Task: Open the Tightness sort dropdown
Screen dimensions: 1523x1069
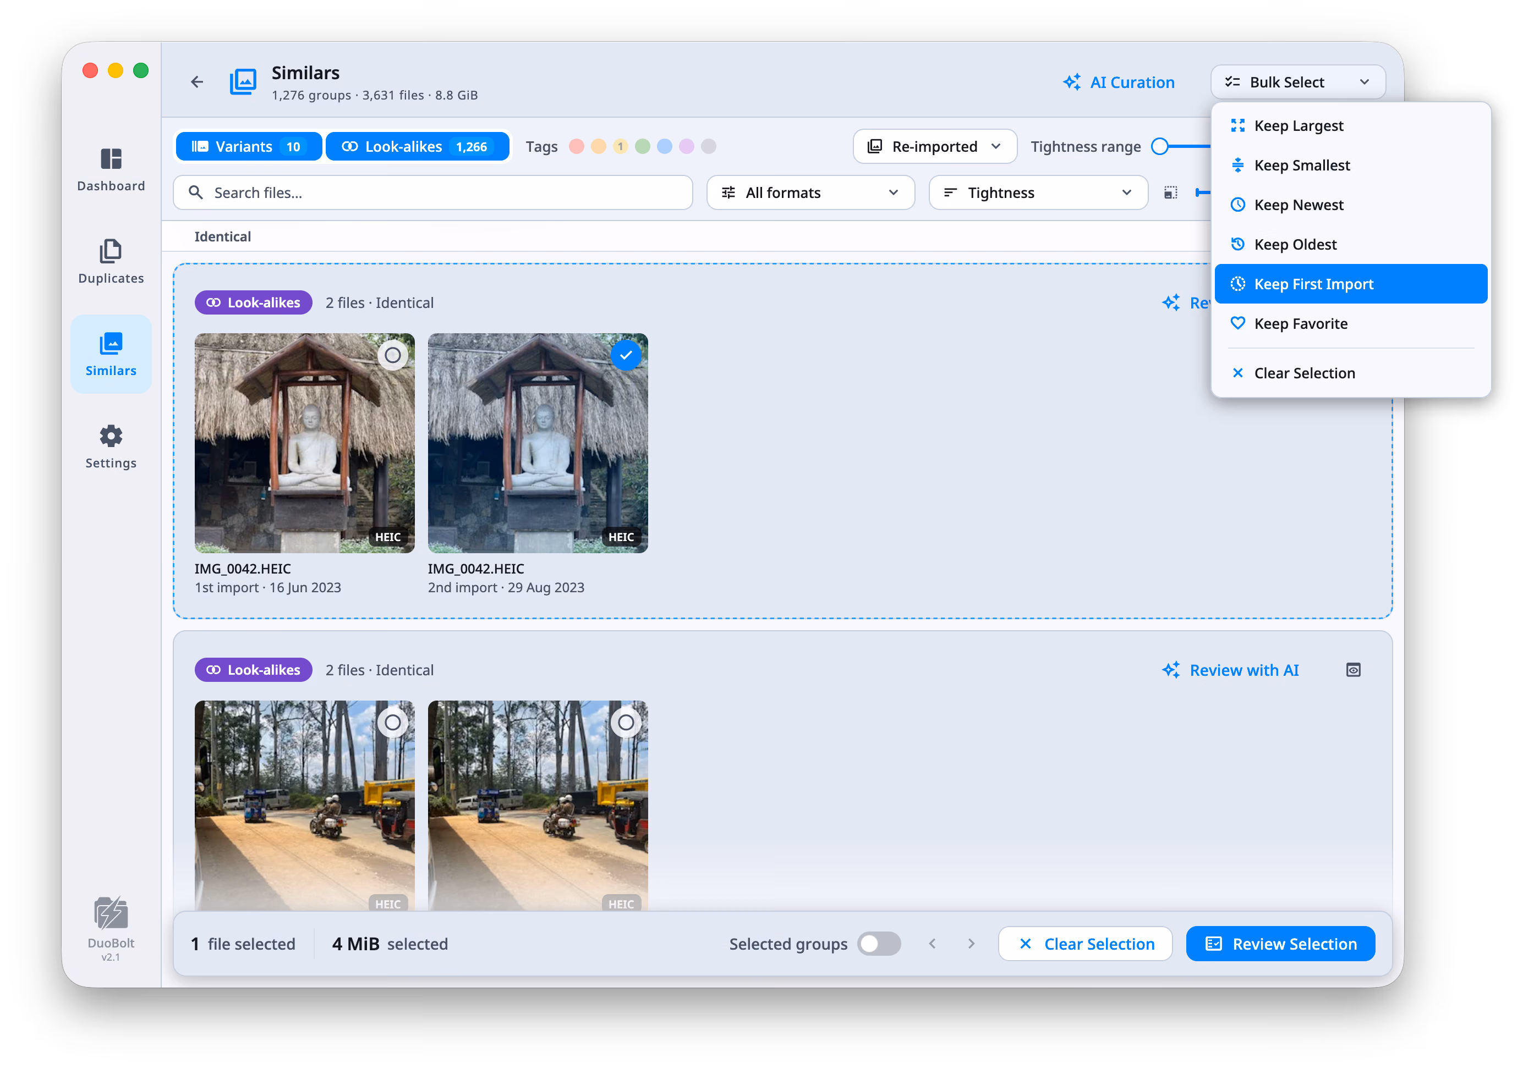Action: tap(1038, 193)
